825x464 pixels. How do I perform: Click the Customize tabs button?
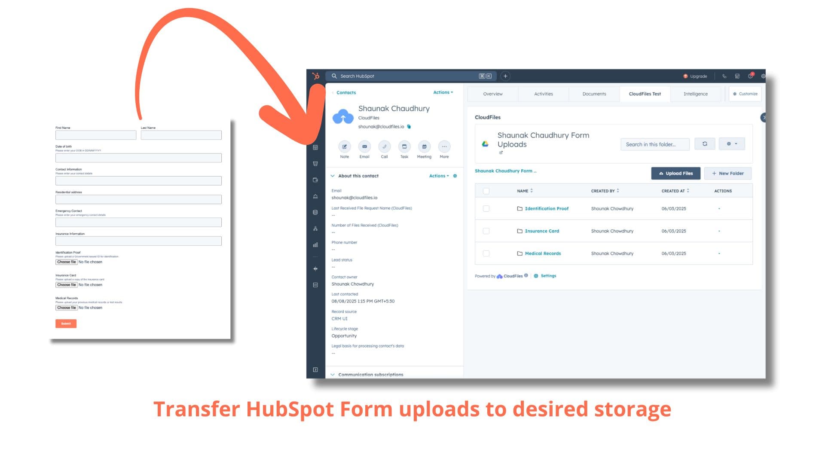tap(746, 94)
